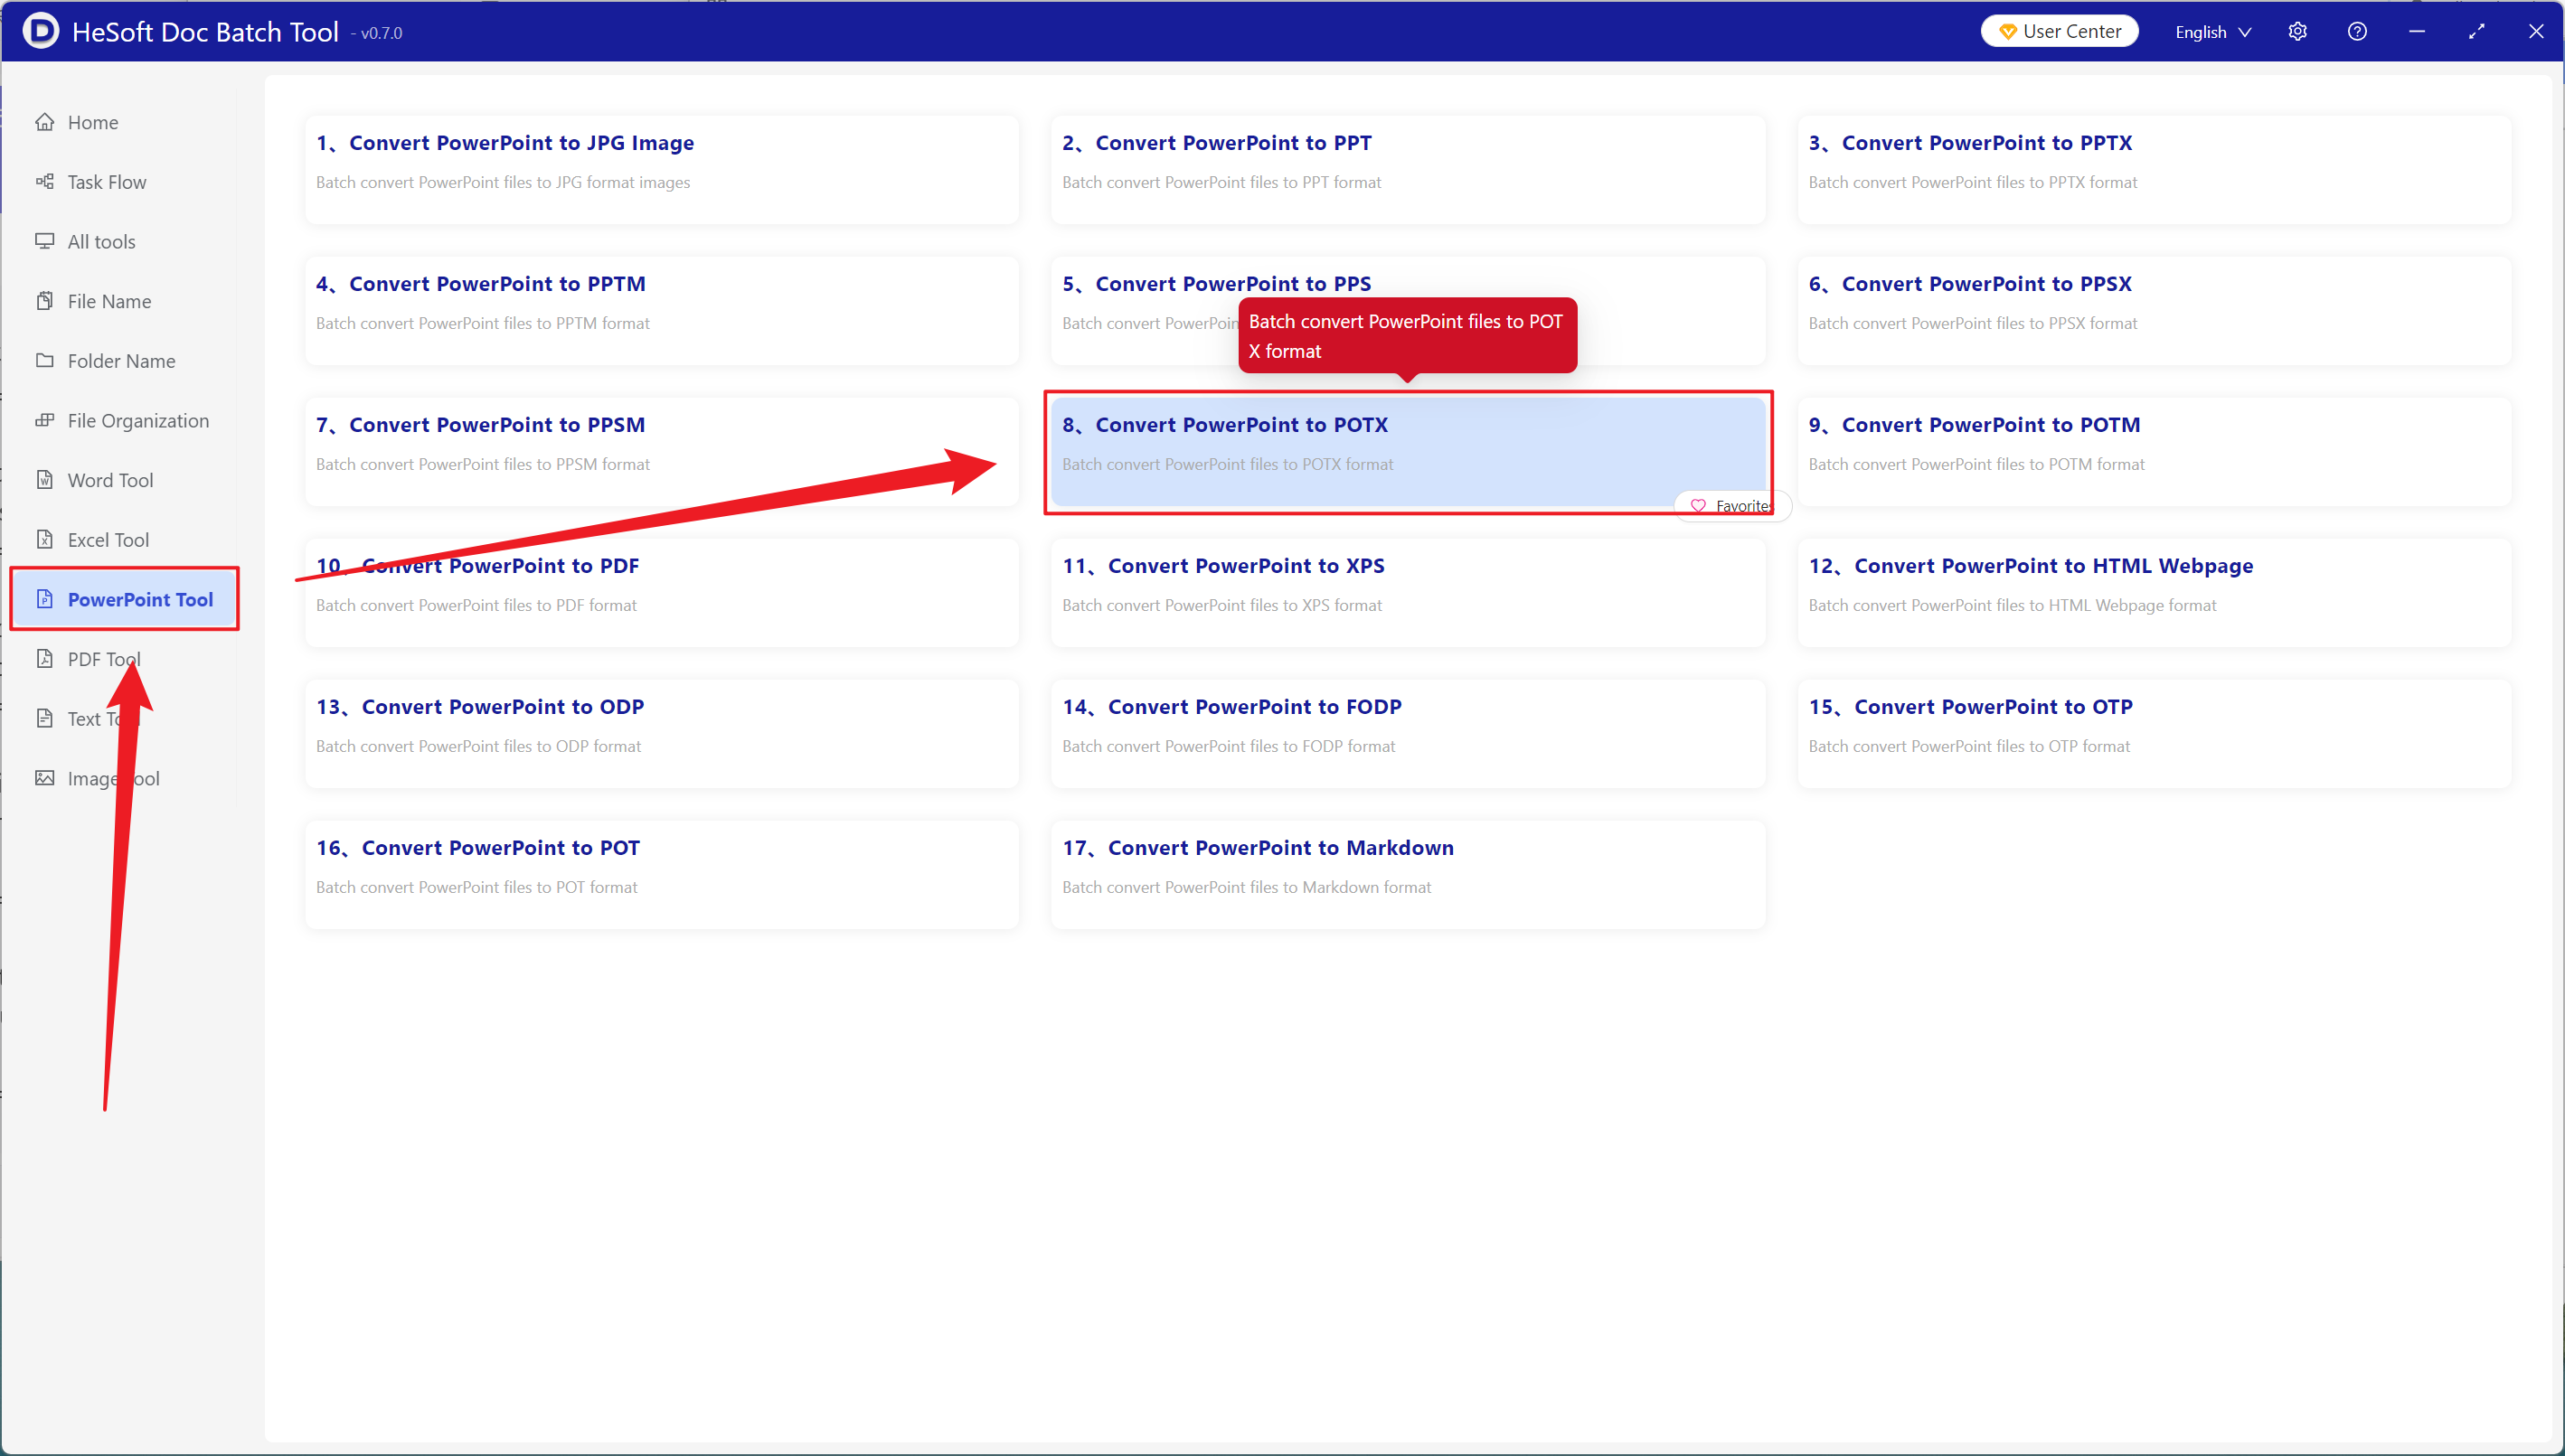Image resolution: width=2565 pixels, height=1456 pixels.
Task: Select Convert PowerPoint to PPSM card
Action: pos(661,451)
